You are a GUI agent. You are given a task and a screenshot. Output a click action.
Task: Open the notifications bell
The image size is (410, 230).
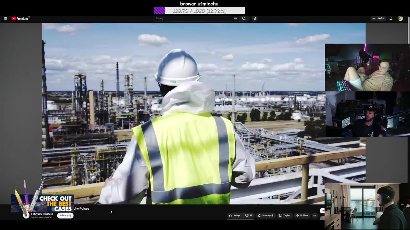point(391,19)
